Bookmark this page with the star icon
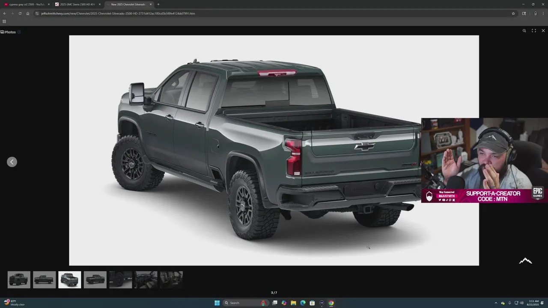 pos(513,13)
